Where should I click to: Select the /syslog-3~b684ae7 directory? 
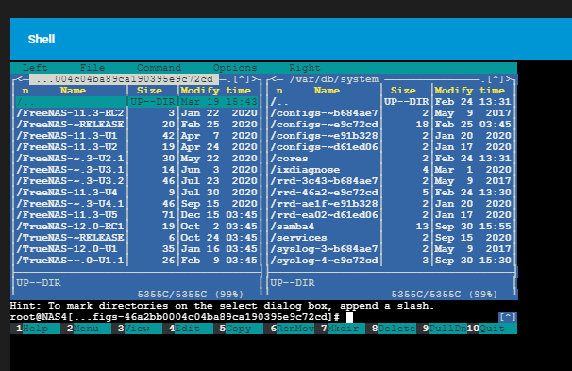click(x=391, y=249)
